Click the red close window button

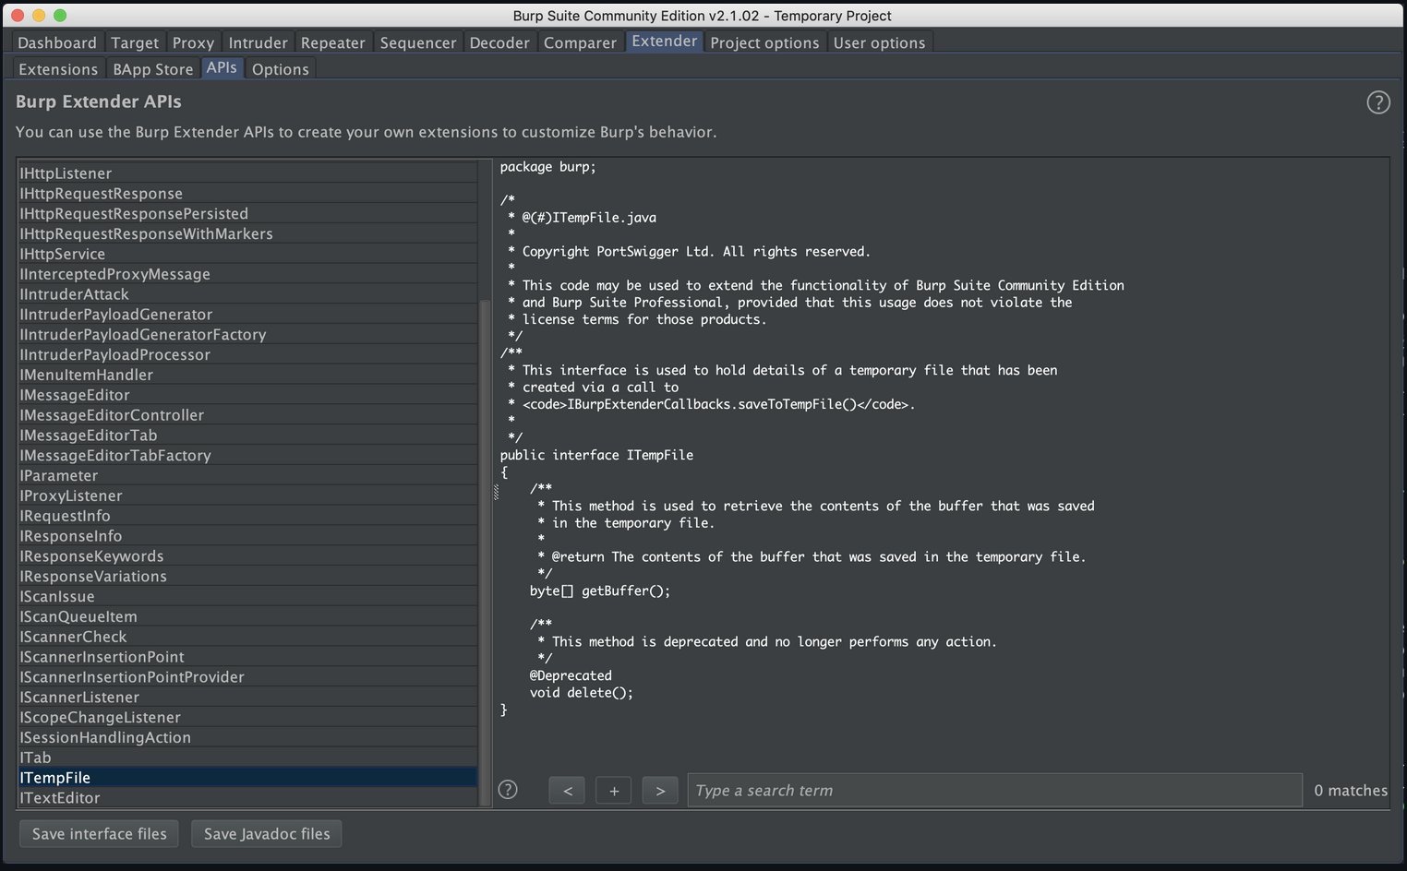(x=17, y=16)
